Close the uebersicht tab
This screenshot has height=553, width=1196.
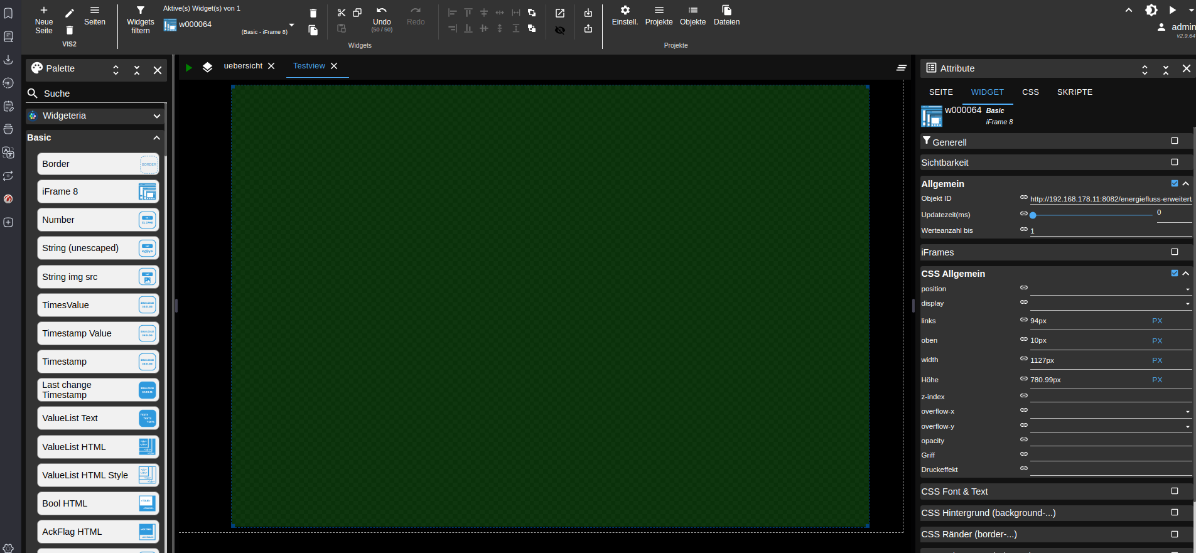[271, 66]
